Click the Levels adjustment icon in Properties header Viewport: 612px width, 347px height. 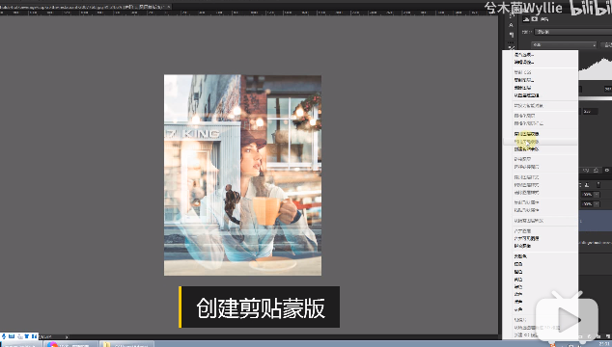pos(526,19)
